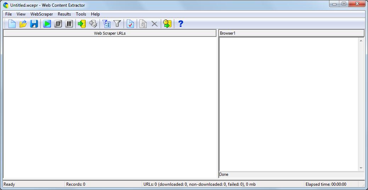The width and height of the screenshot is (368, 190).
Task: Click the gray funnel filter icon
Action: coord(117,24)
